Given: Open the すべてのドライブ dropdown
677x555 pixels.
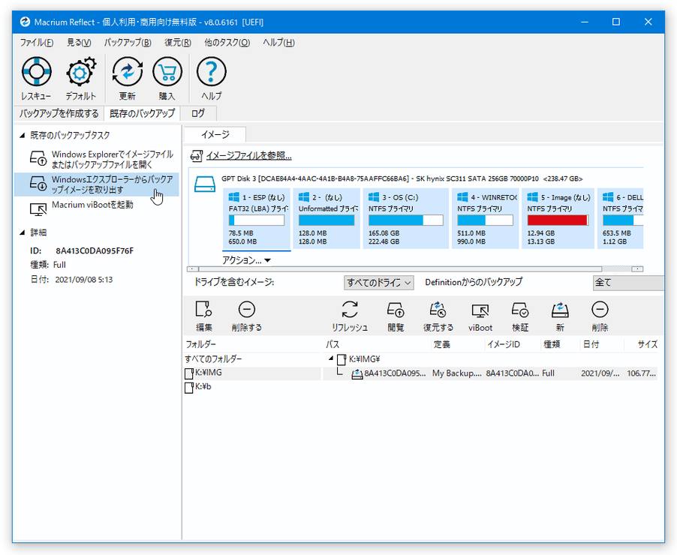Looking at the screenshot, I should coord(378,283).
